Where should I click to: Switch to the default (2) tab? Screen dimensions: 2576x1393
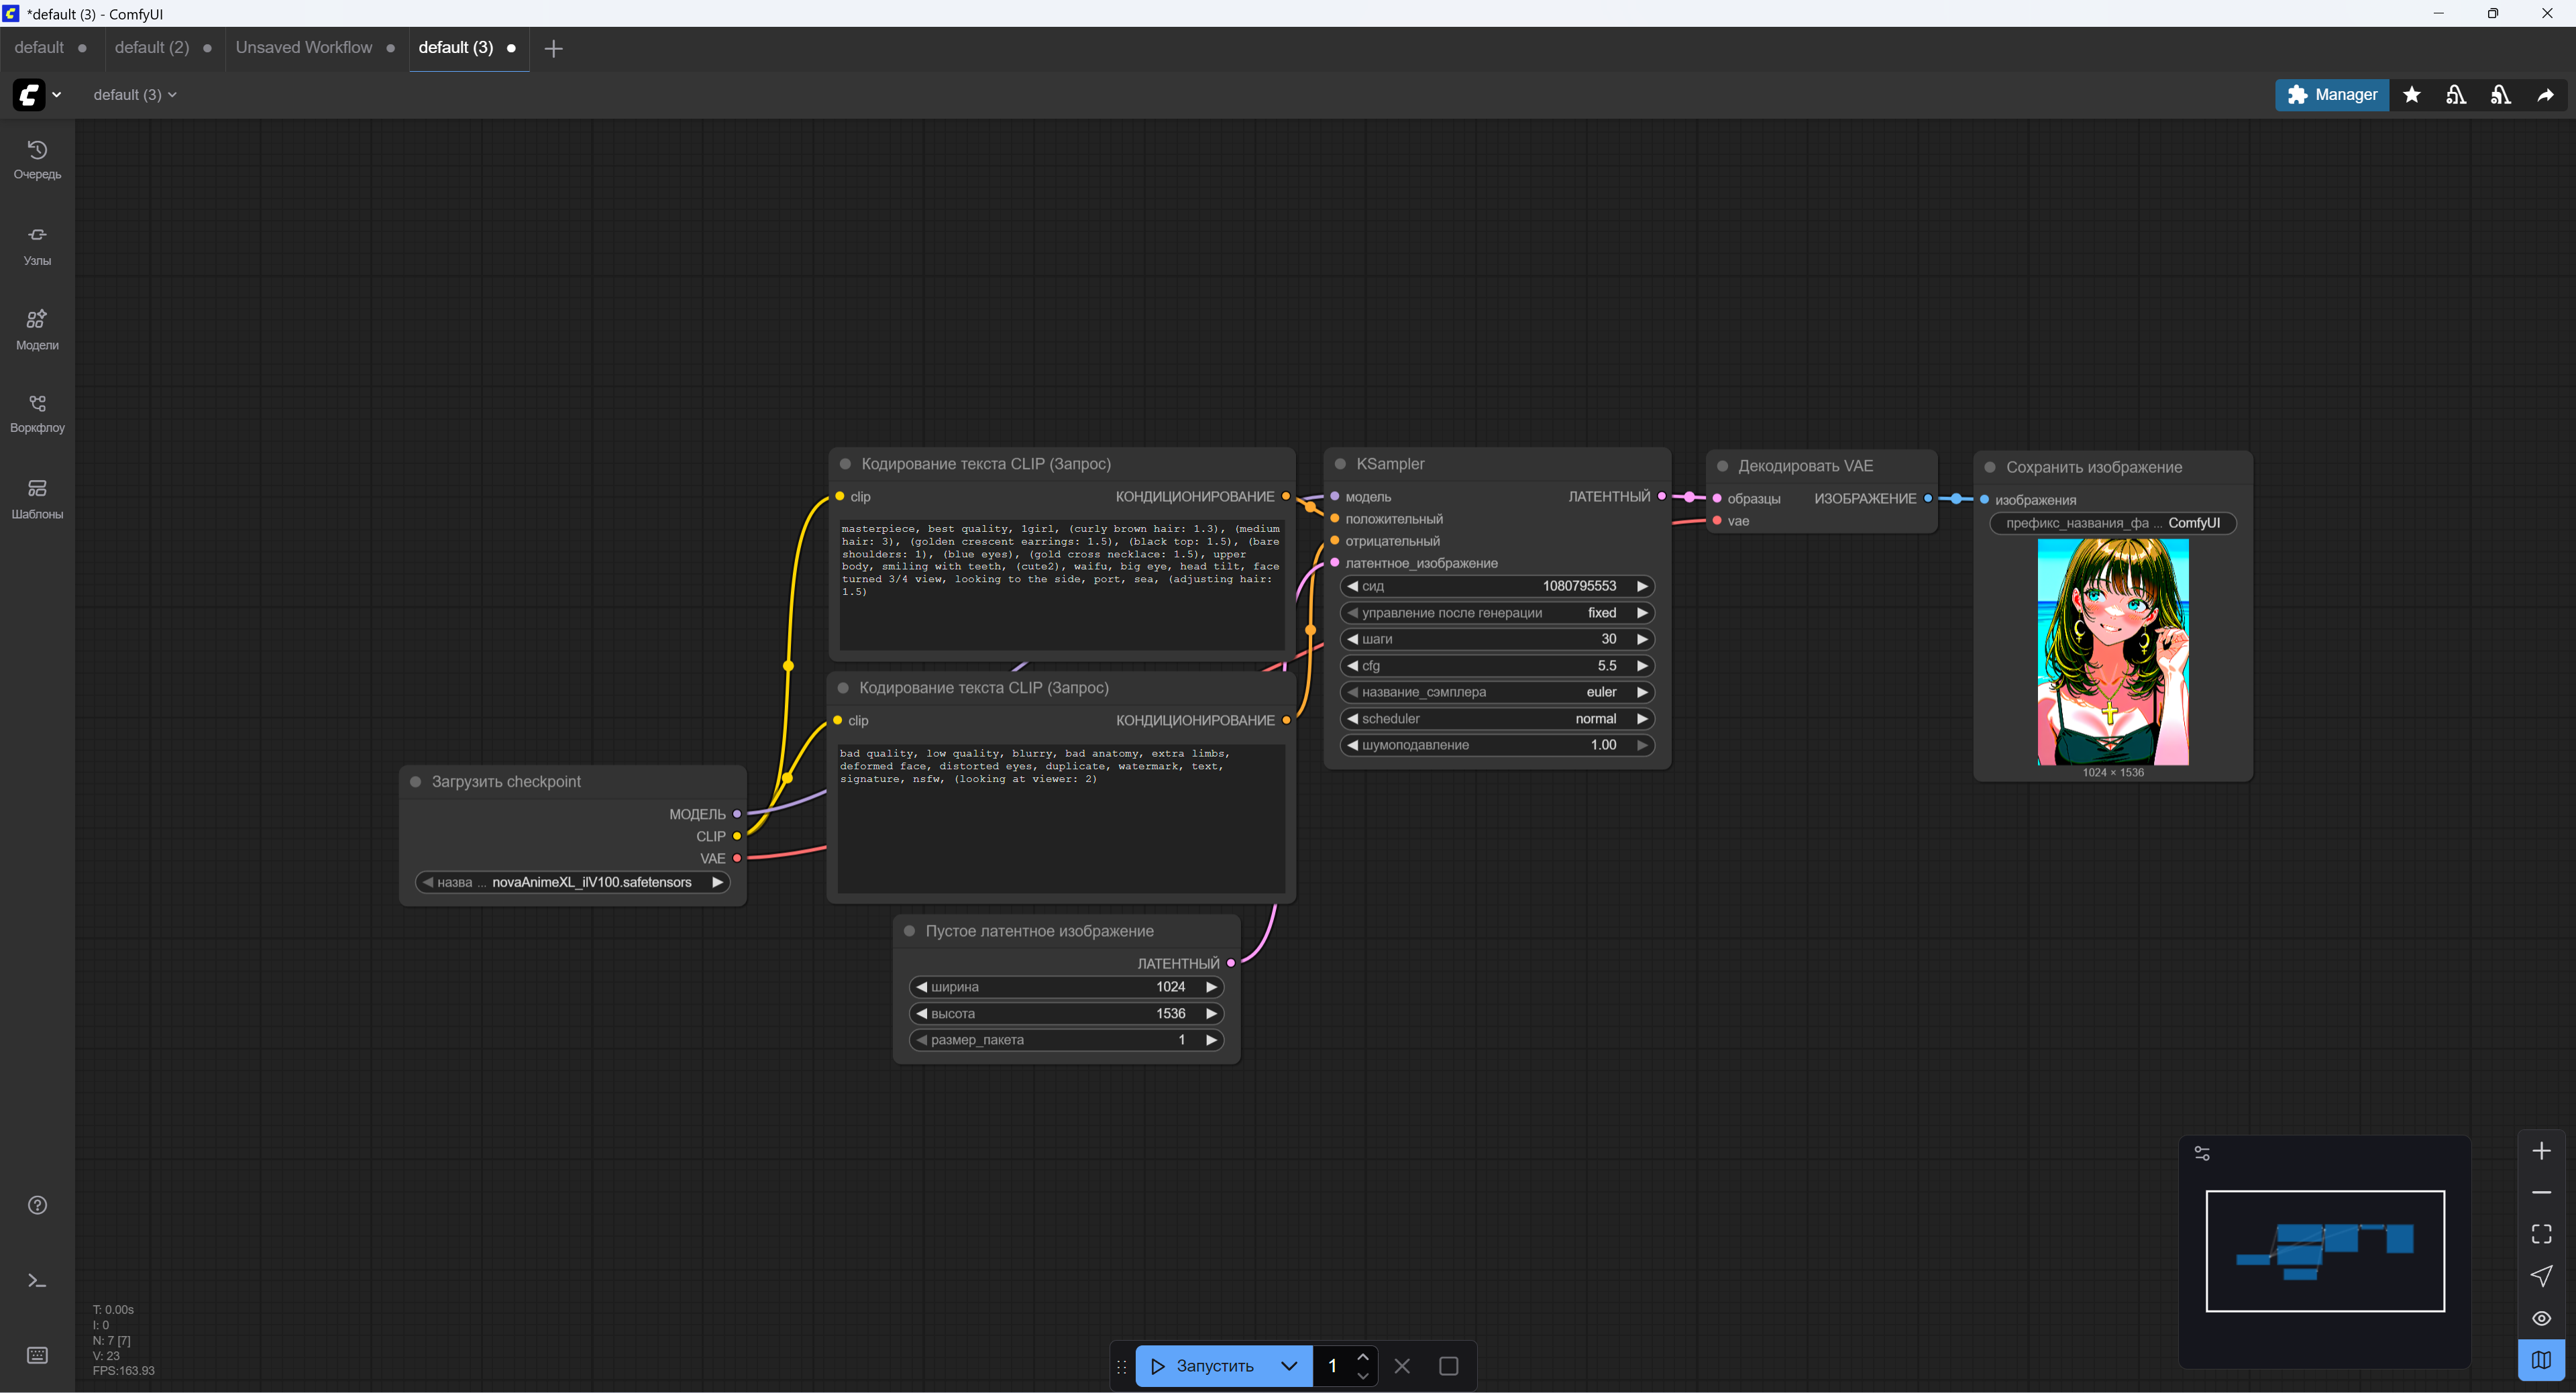pos(152,48)
